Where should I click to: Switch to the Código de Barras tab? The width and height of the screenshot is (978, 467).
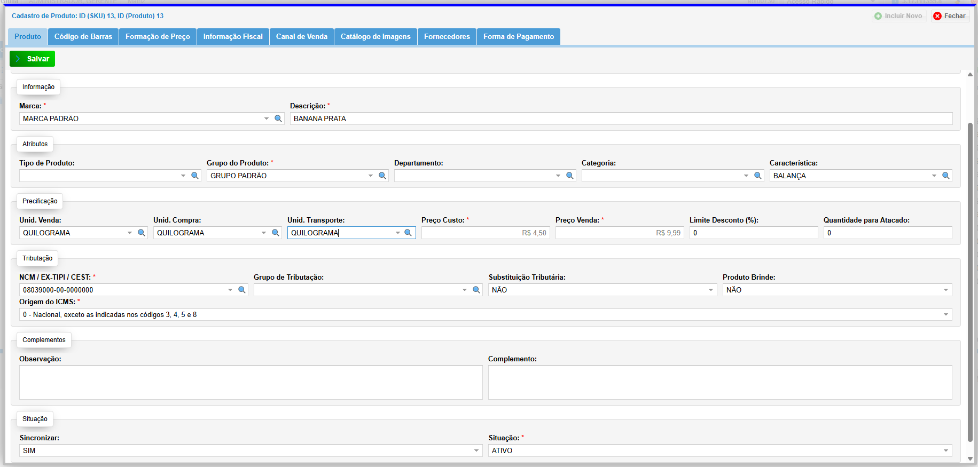pyautogui.click(x=83, y=36)
